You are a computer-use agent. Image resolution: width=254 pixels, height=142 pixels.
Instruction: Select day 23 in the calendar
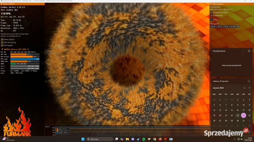pos(238,115)
